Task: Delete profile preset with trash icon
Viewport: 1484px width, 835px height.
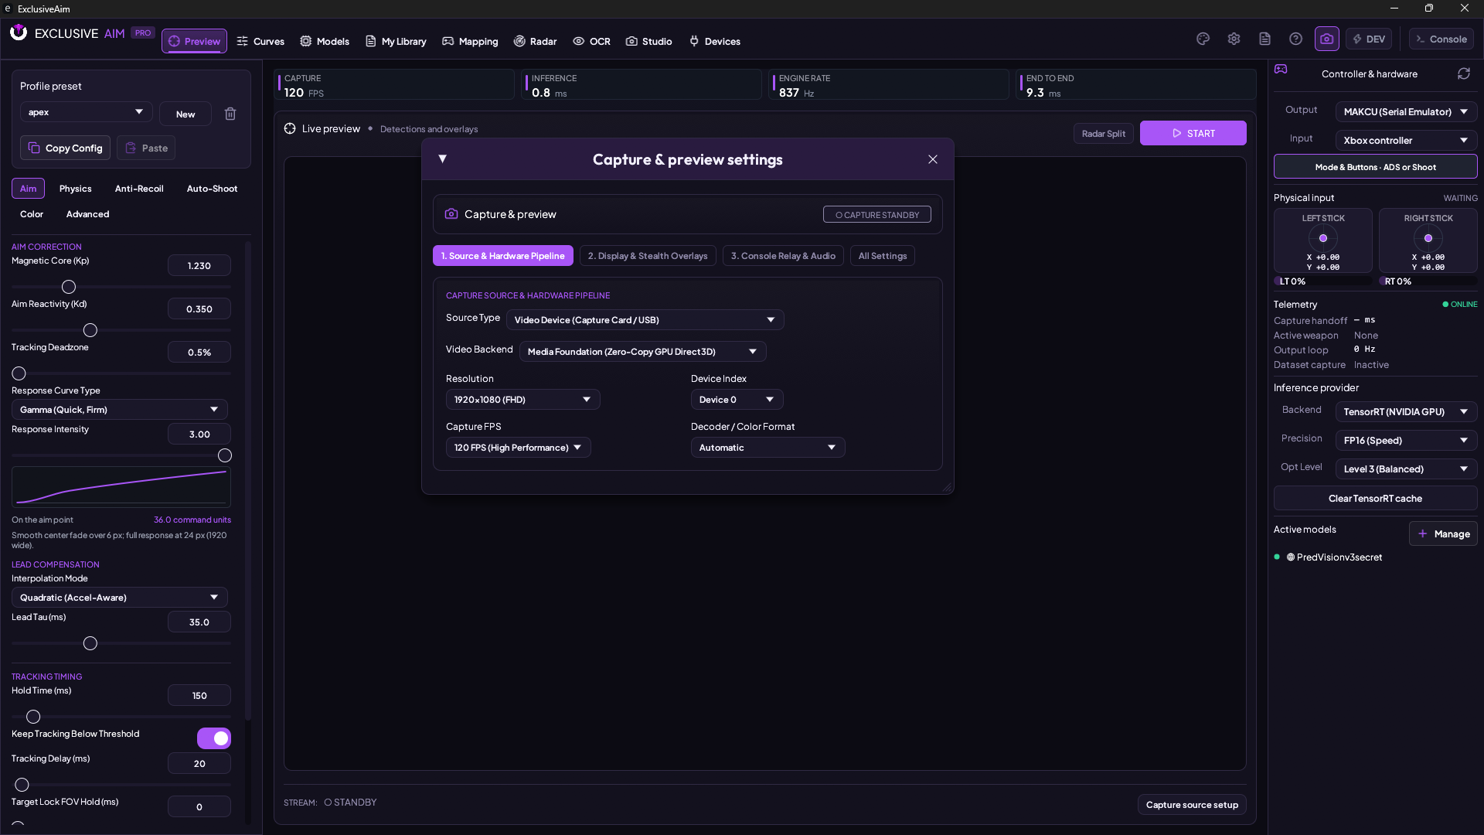Action: pyautogui.click(x=230, y=114)
